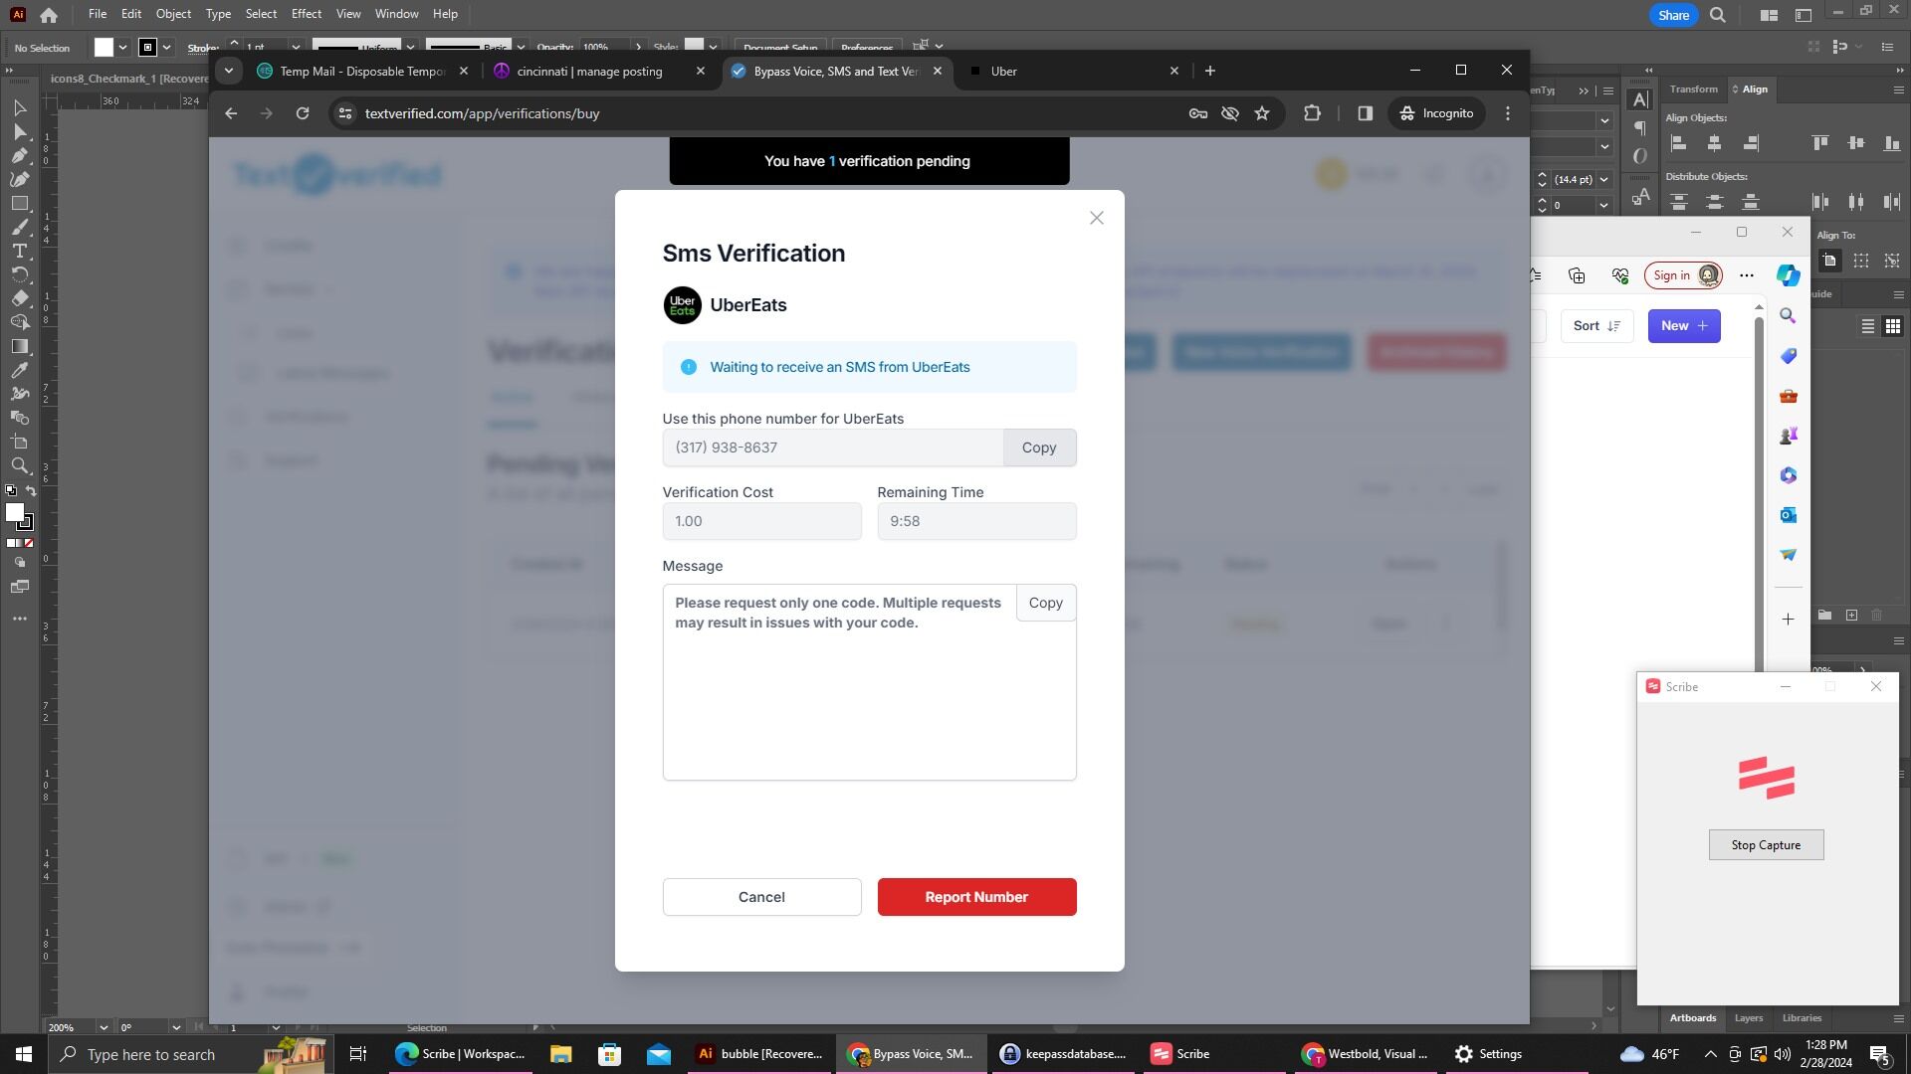The width and height of the screenshot is (1911, 1074).
Task: Click the Report Number button
Action: tap(976, 897)
